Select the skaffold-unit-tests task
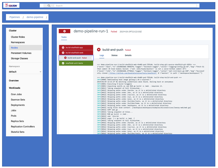 click(76, 63)
